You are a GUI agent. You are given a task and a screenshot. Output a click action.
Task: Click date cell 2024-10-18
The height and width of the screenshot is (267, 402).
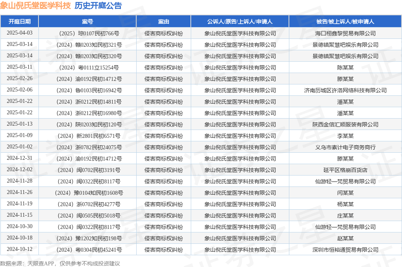[x=20, y=238]
